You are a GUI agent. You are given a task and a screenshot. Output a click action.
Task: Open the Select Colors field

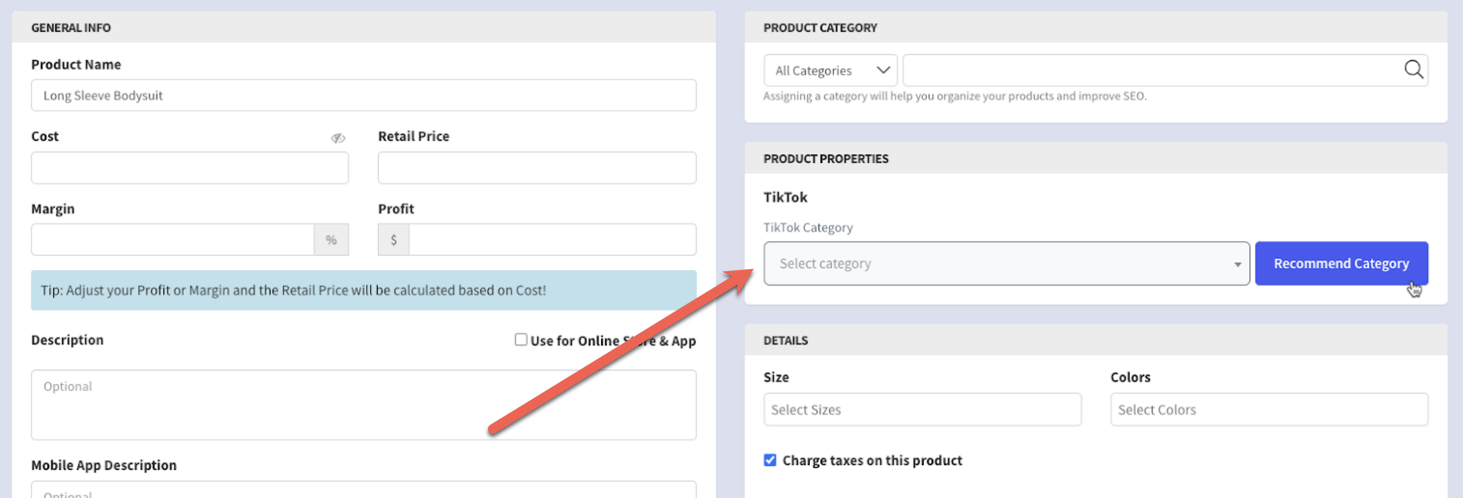tap(1269, 410)
